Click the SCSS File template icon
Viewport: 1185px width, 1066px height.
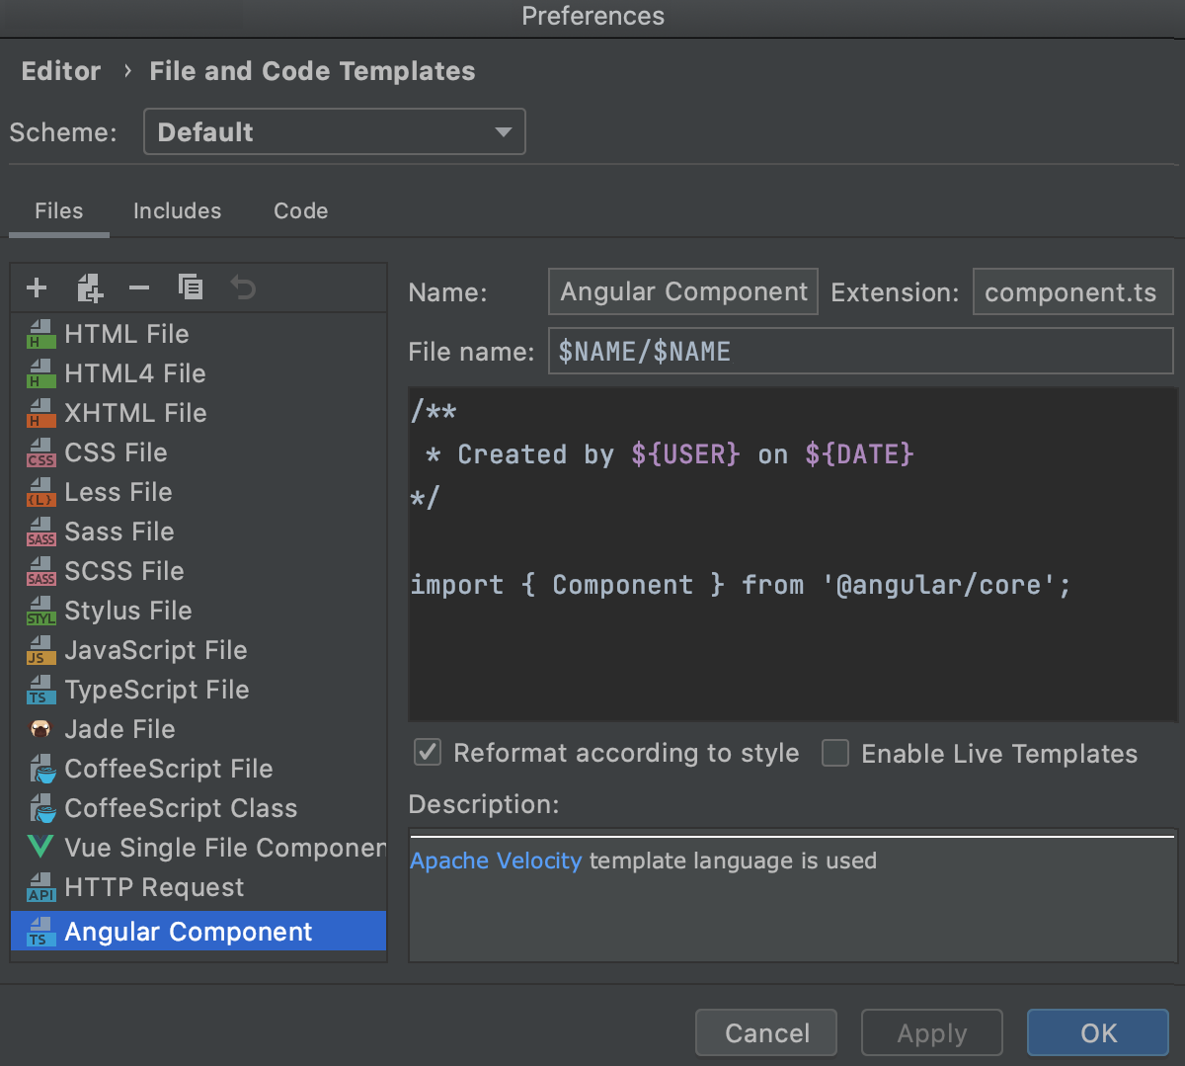pos(39,571)
